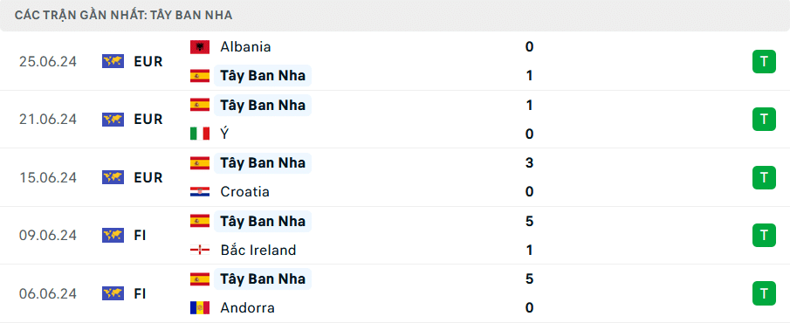Click the Andorra flag icon
This screenshot has width=790, height=323.
[x=200, y=308]
